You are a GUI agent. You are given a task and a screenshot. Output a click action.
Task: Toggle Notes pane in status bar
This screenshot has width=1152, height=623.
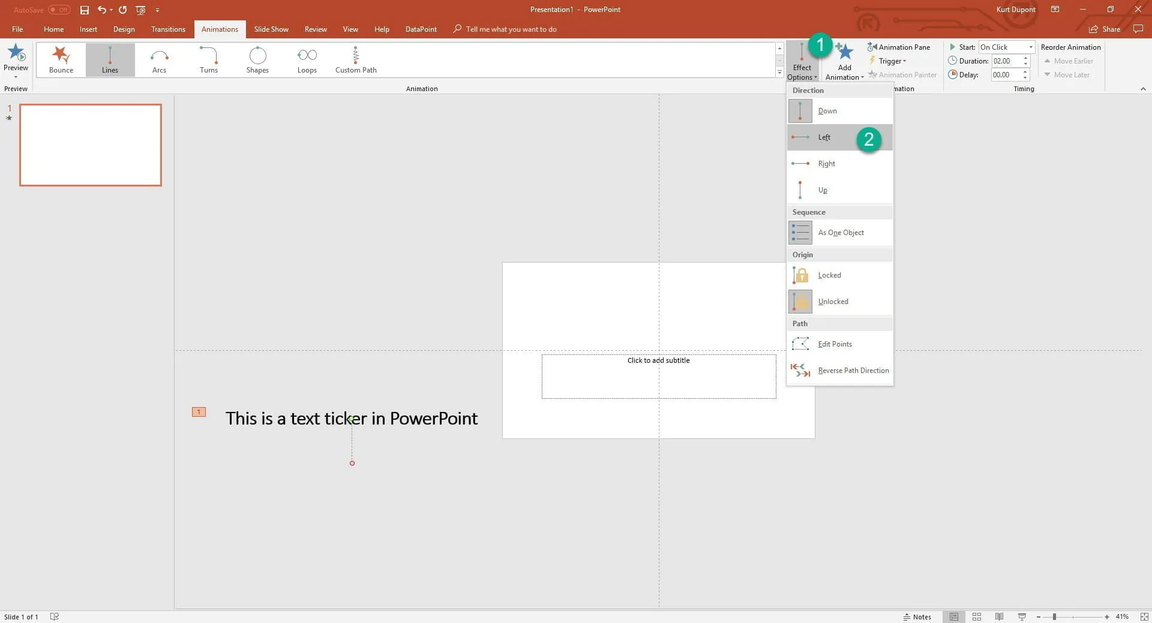[x=917, y=616]
